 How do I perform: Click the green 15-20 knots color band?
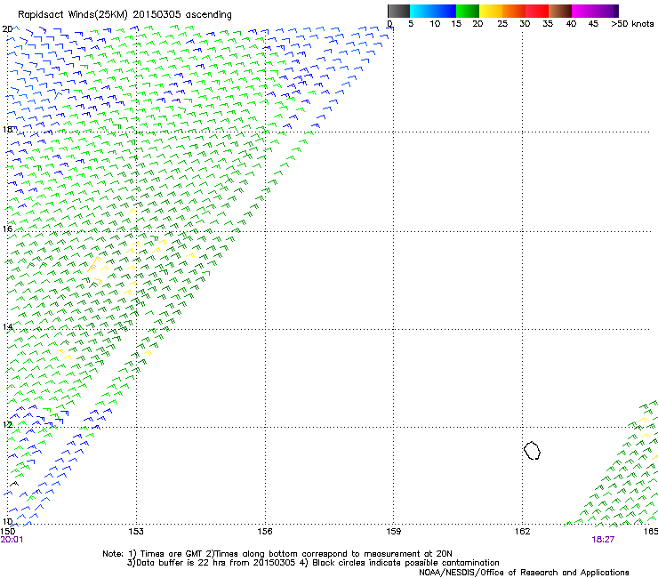coord(468,11)
